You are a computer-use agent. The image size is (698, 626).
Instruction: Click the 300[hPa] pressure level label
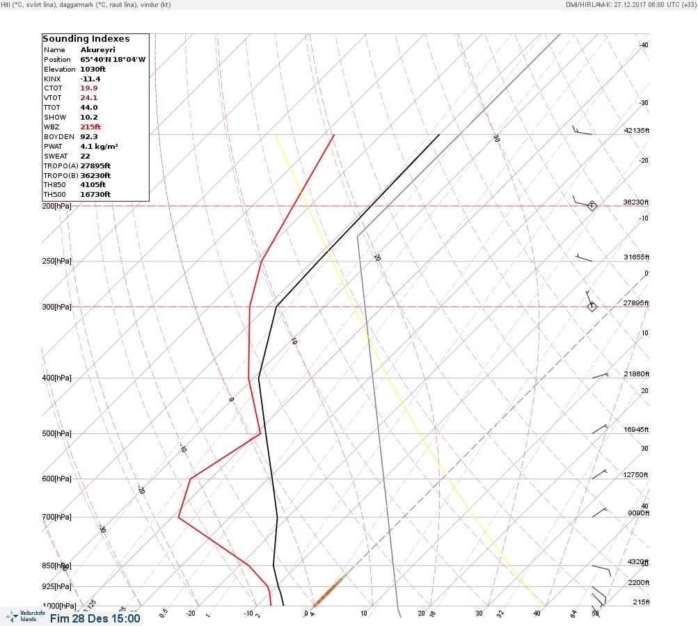click(x=56, y=307)
